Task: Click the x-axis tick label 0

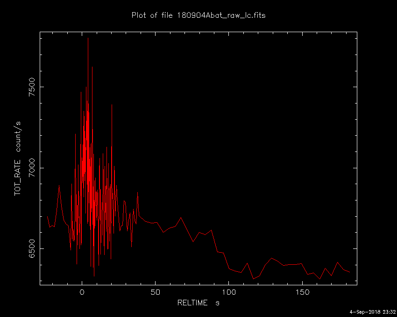Action: tap(82, 292)
